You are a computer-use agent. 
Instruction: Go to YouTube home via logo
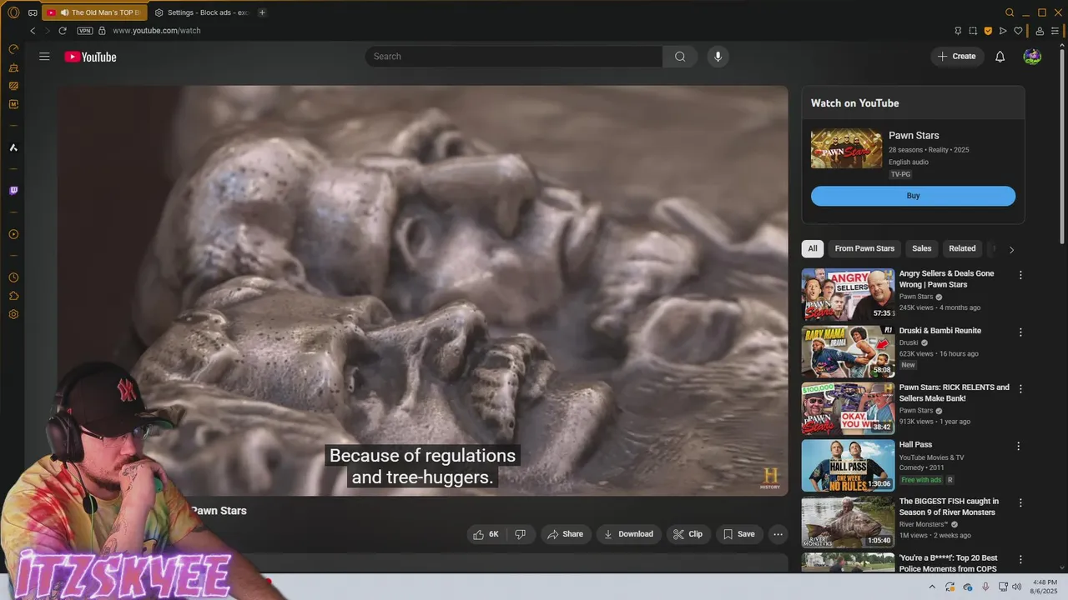coord(90,57)
